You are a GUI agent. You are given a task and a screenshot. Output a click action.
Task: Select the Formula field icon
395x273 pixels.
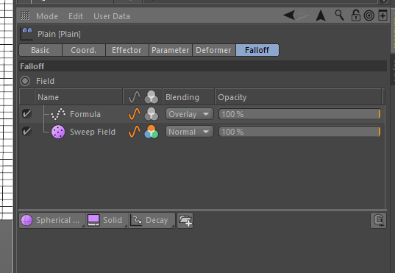58,114
